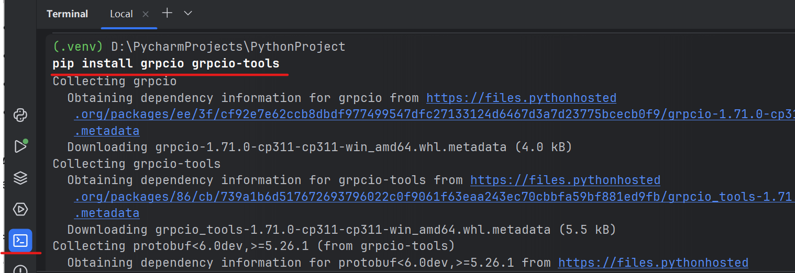Click the D:\PycharmProjects\PythonProject prompt path

pyautogui.click(x=228, y=47)
